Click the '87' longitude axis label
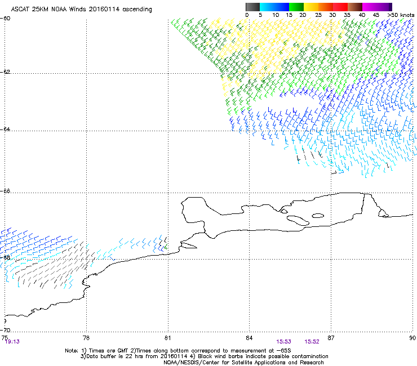This screenshot has height=366, width=417. point(331,338)
